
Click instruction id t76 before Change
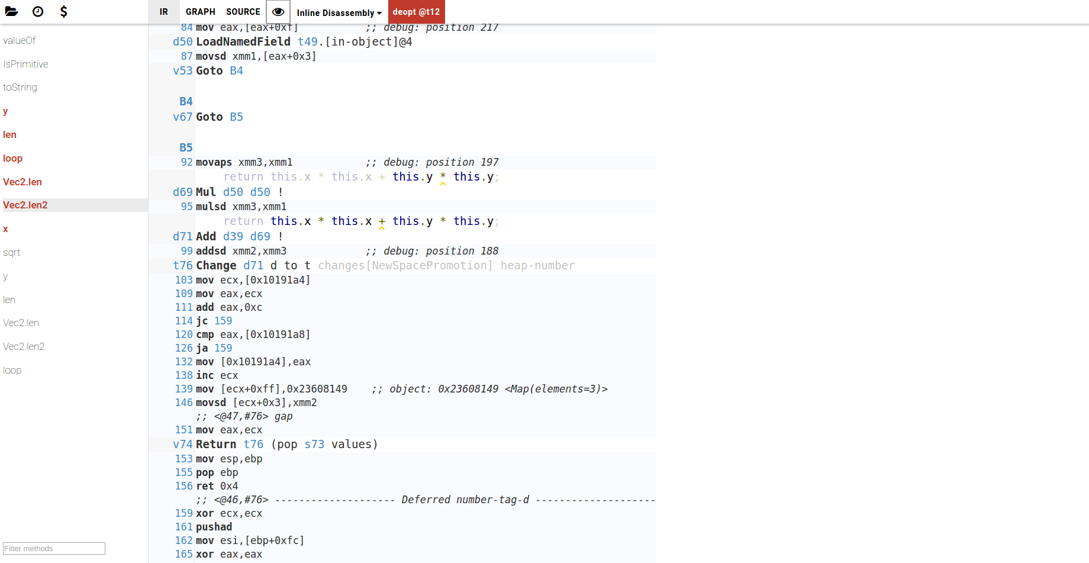[x=182, y=265]
